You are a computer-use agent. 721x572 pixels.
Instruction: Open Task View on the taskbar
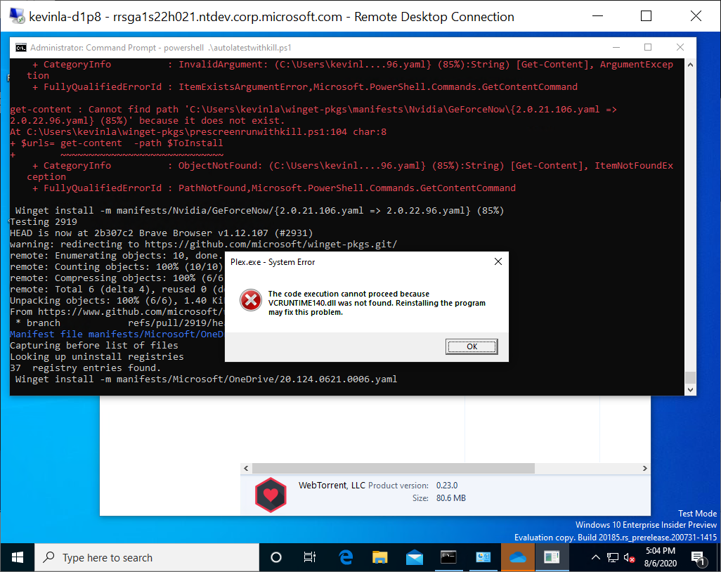tap(309, 557)
